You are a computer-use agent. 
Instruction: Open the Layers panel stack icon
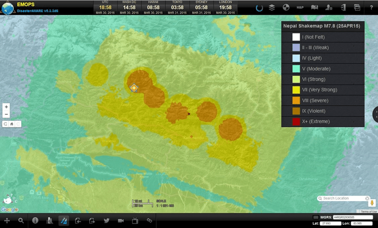click(x=272, y=8)
